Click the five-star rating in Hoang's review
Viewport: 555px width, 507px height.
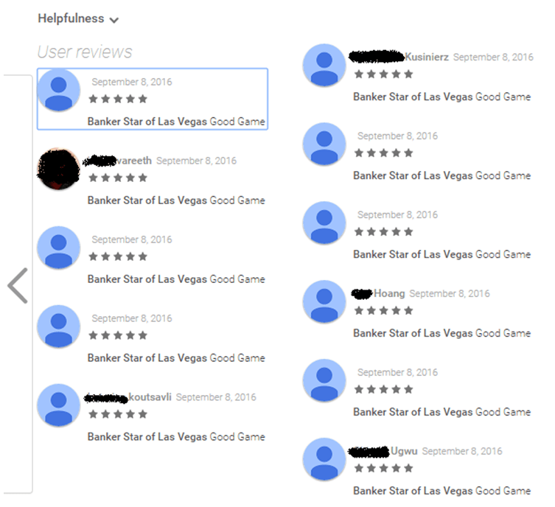coord(384,311)
